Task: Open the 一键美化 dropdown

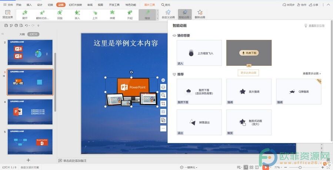Action: [x=189, y=167]
